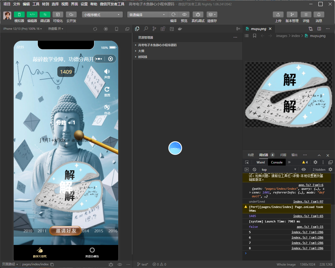Click the 编译 compile refresh icon
The width and height of the screenshot is (335, 268).
pos(173,14)
